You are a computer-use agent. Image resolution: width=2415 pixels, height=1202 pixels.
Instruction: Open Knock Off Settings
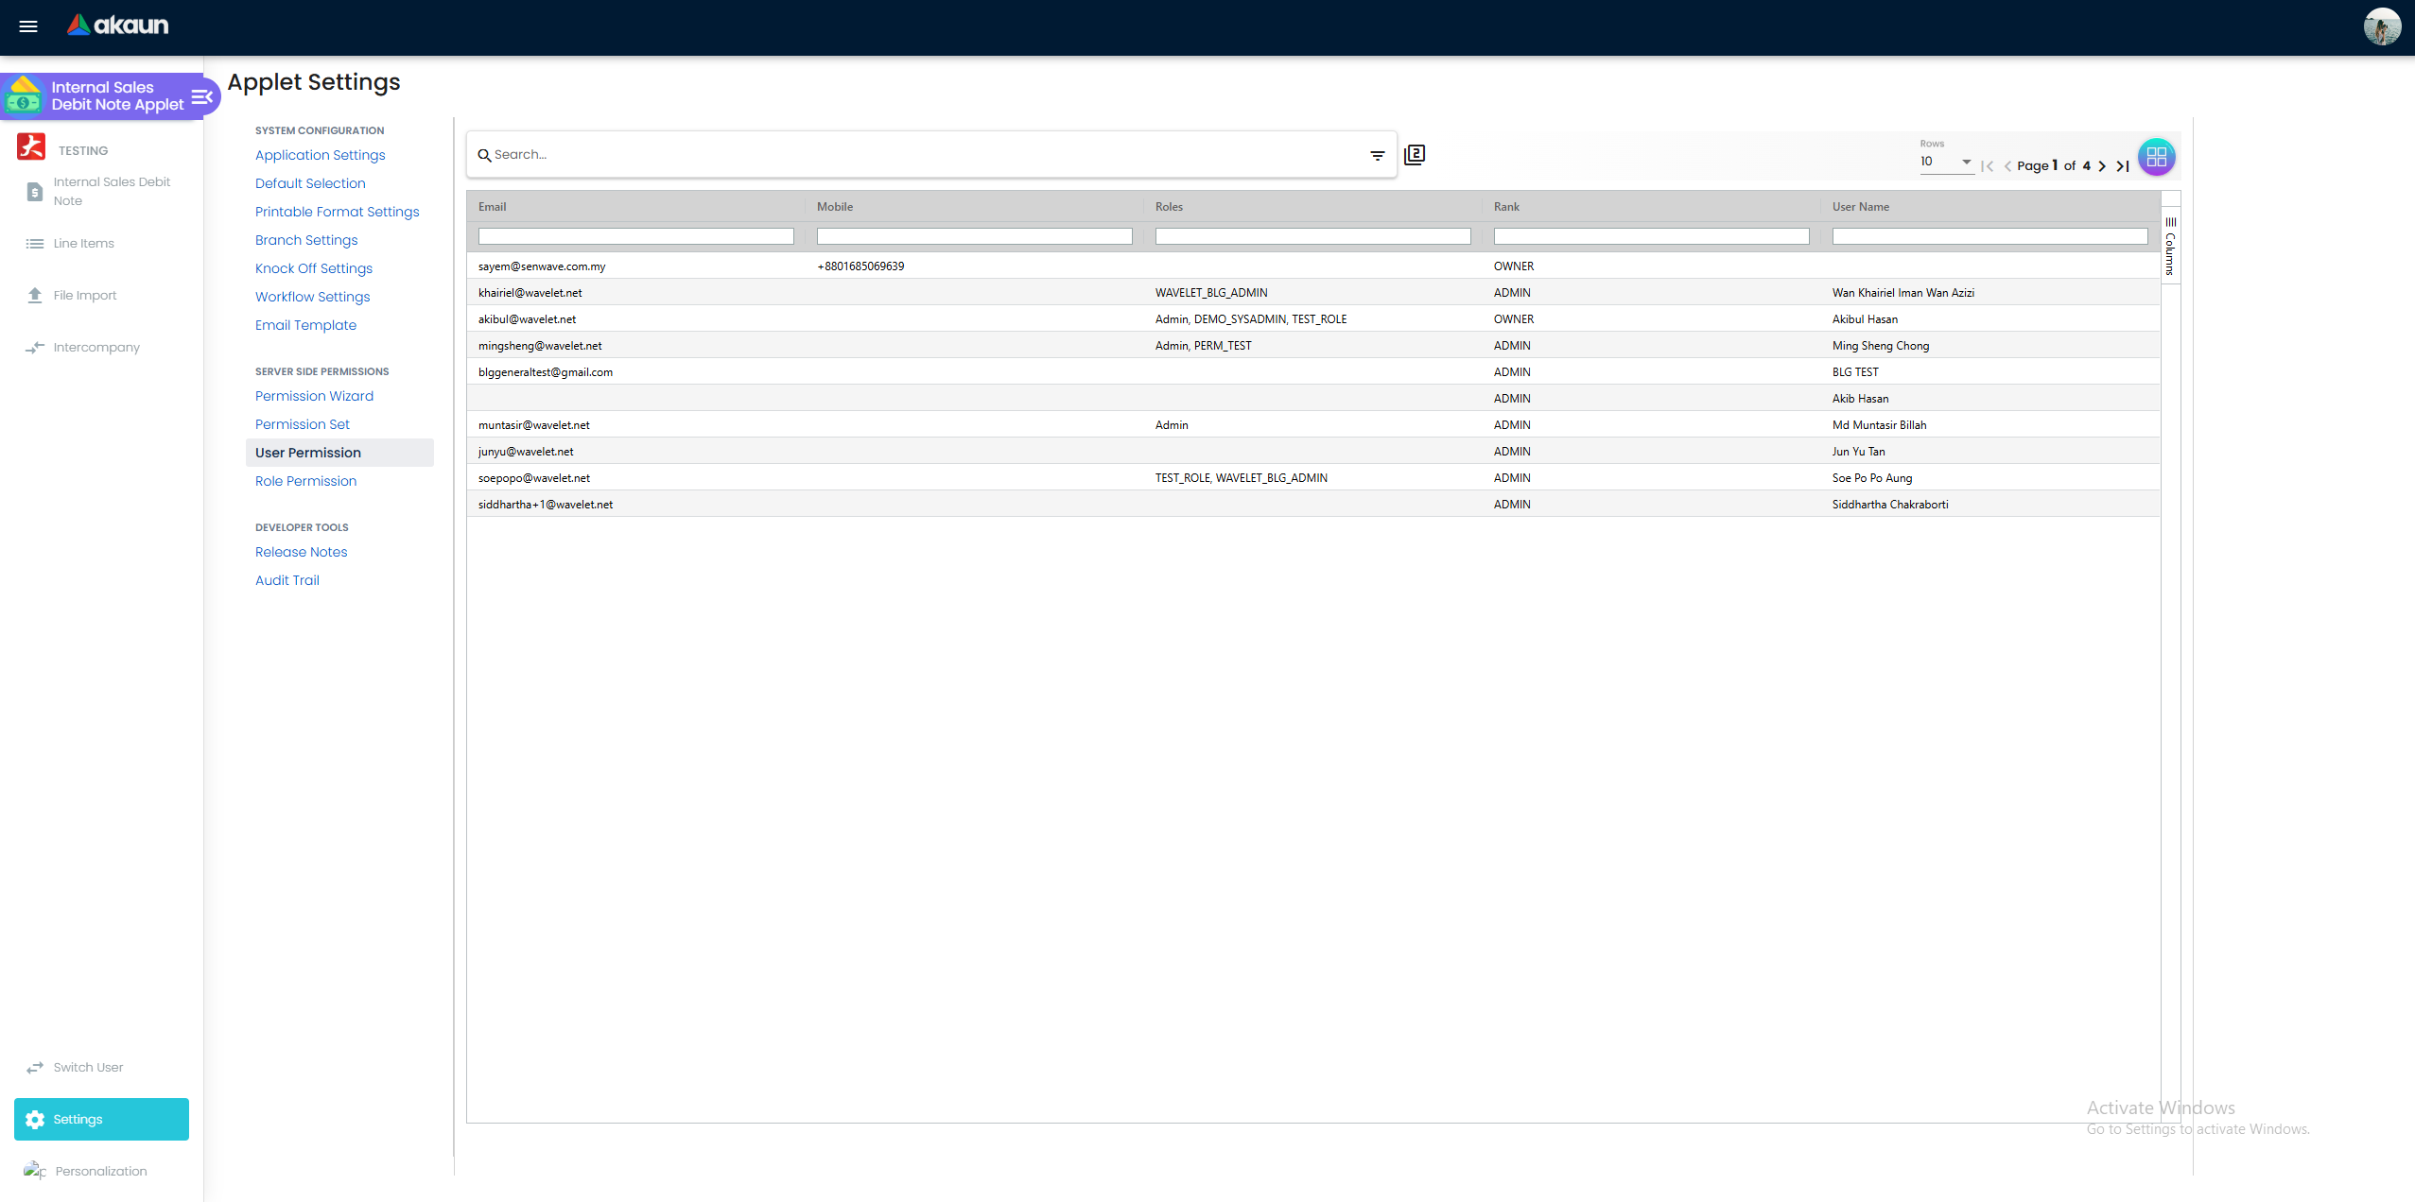tap(314, 268)
